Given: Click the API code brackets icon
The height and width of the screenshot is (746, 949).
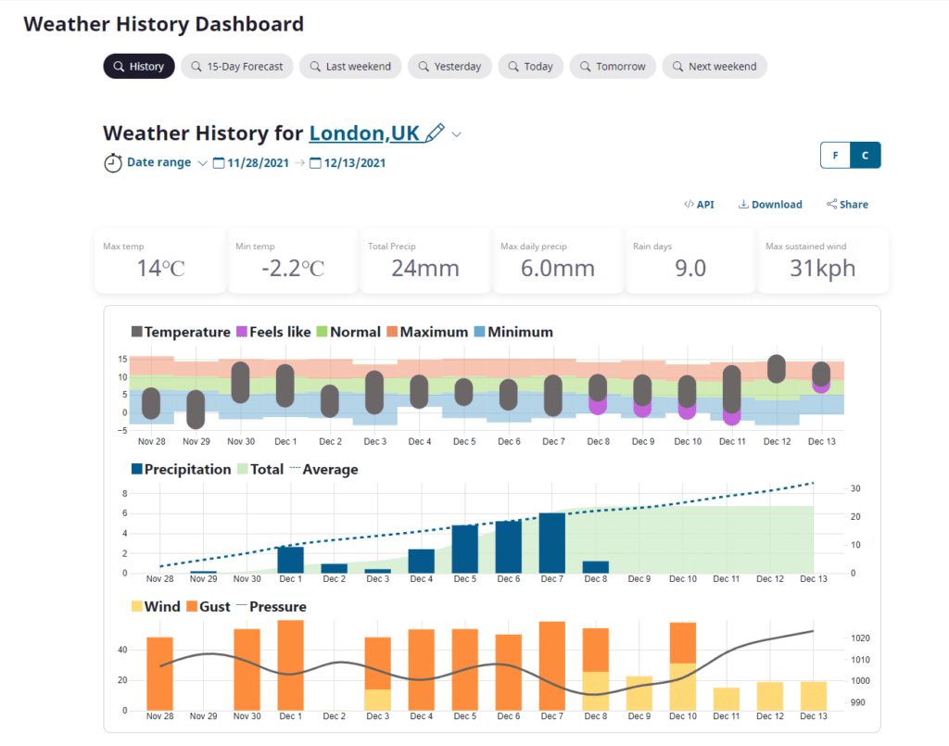Looking at the screenshot, I should (x=689, y=204).
